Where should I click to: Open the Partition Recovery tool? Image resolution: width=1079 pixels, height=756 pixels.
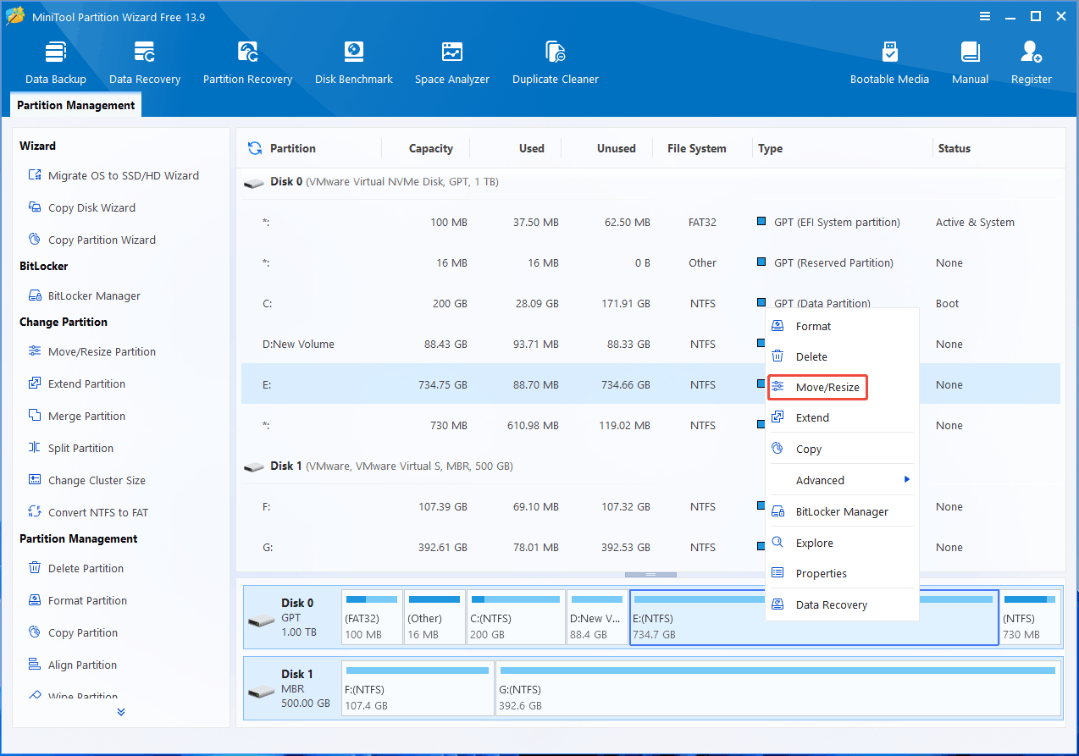tap(247, 63)
